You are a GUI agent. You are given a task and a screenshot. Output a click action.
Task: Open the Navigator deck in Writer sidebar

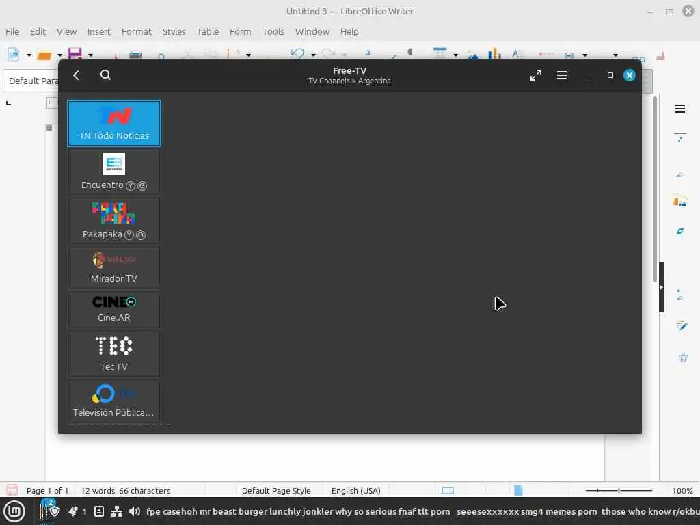tap(680, 231)
